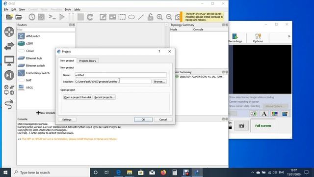Screen dimensions: 314x177
Task: Expand the recorder toolbar overflow chevron
Action: point(289,36)
